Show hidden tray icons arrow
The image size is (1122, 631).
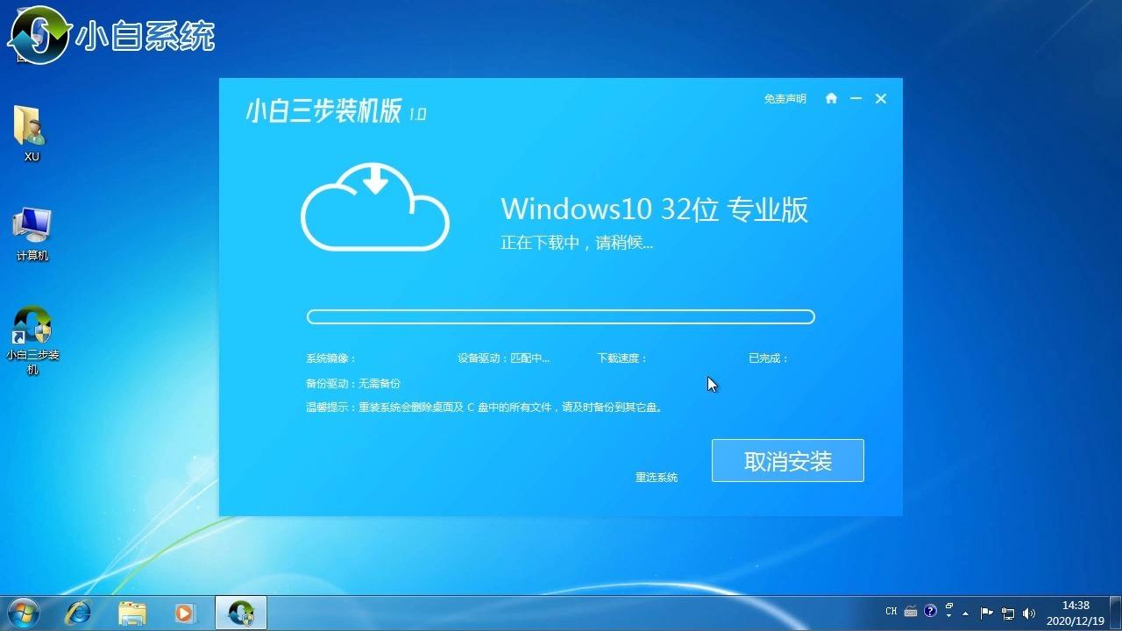click(966, 613)
